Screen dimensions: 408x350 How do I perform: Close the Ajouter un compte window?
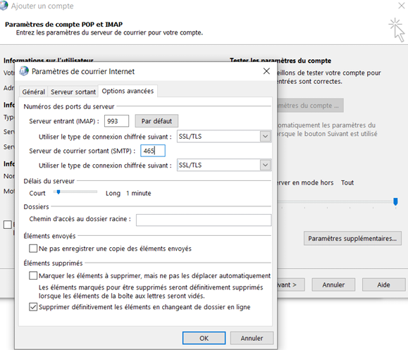pos(402,6)
